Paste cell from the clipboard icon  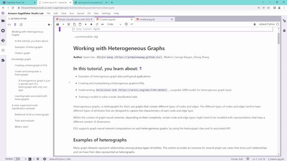click(x=80, y=24)
